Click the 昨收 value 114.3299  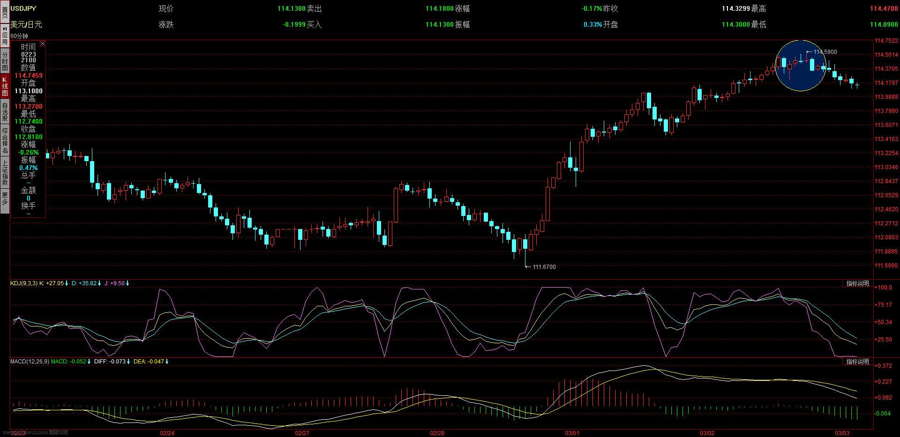click(x=736, y=8)
